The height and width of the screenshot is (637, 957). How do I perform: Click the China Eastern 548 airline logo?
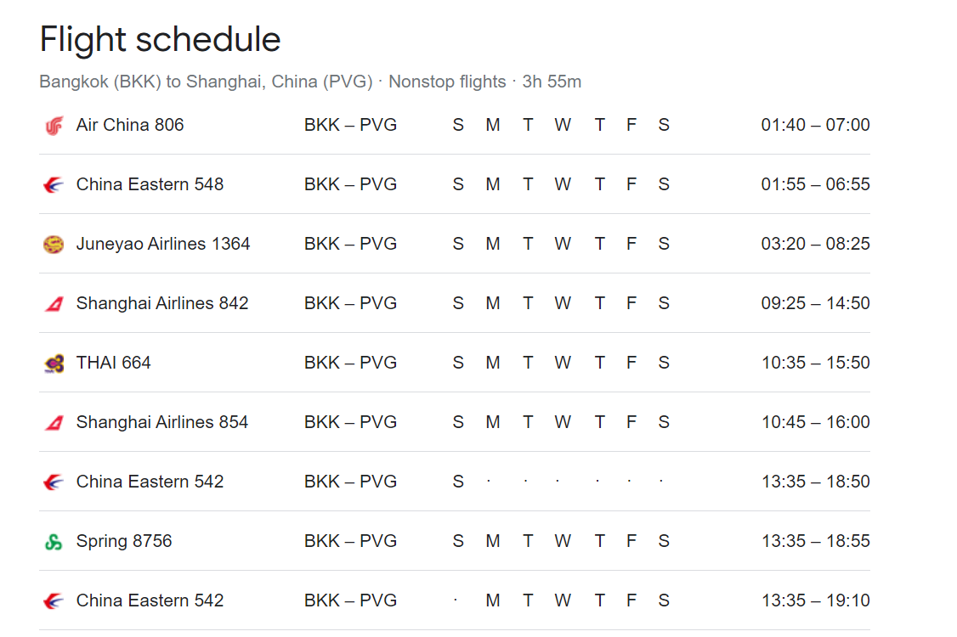[x=54, y=185]
